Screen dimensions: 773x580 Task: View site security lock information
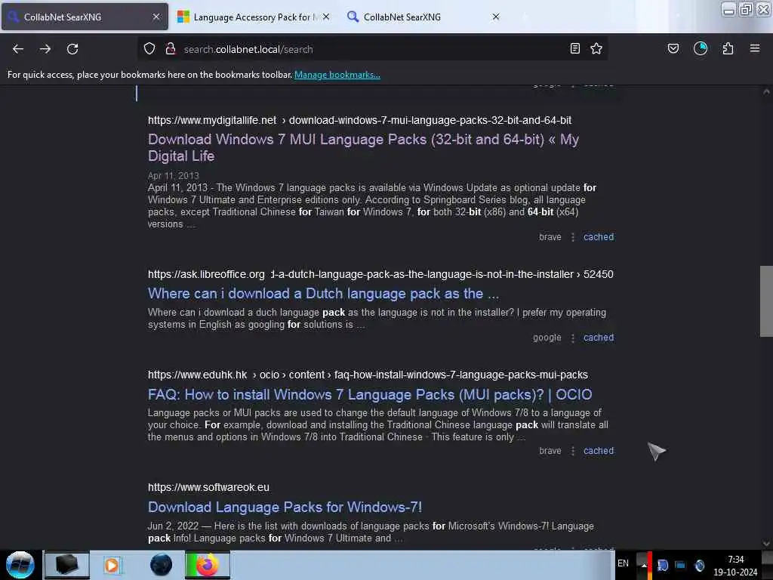(171, 48)
